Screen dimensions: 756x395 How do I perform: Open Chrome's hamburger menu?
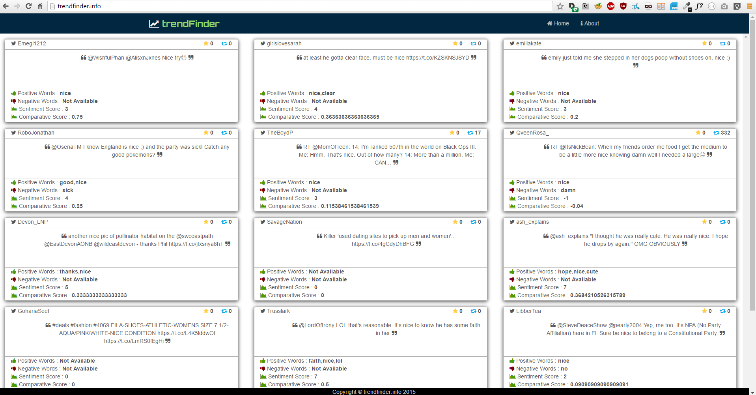tap(749, 6)
